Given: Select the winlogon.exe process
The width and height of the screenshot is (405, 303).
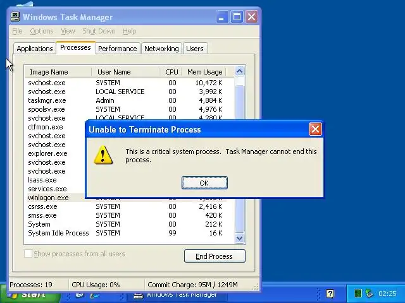Looking at the screenshot, I should click(x=48, y=198).
